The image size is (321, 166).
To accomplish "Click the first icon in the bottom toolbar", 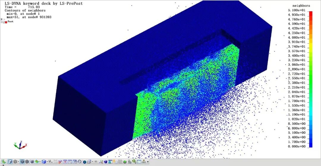I will pyautogui.click(x=4, y=162).
